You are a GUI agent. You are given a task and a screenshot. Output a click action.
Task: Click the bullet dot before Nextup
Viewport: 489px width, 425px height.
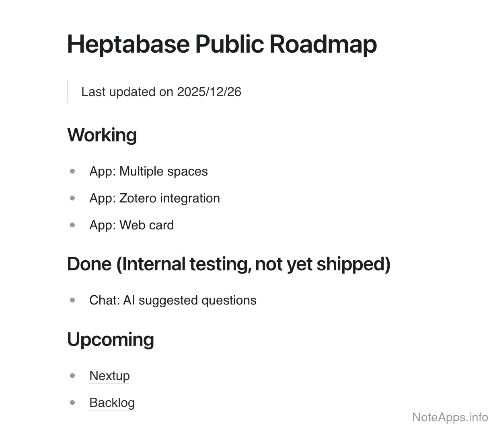click(x=72, y=376)
